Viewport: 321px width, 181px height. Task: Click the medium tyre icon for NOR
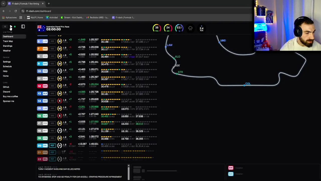(59, 49)
